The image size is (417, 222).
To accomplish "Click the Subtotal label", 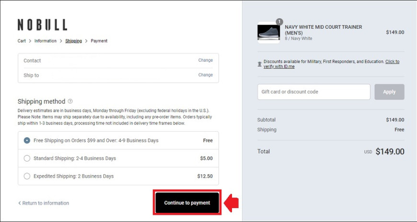I will click(266, 120).
